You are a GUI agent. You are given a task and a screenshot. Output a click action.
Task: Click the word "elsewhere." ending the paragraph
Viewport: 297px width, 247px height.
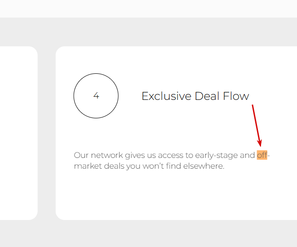[x=204, y=166]
